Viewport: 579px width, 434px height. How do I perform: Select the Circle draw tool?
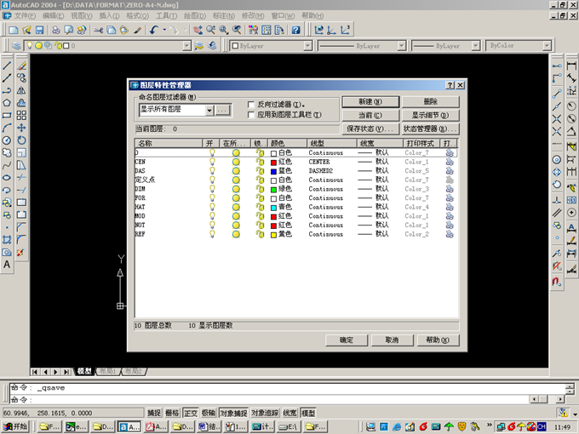pos(7,140)
